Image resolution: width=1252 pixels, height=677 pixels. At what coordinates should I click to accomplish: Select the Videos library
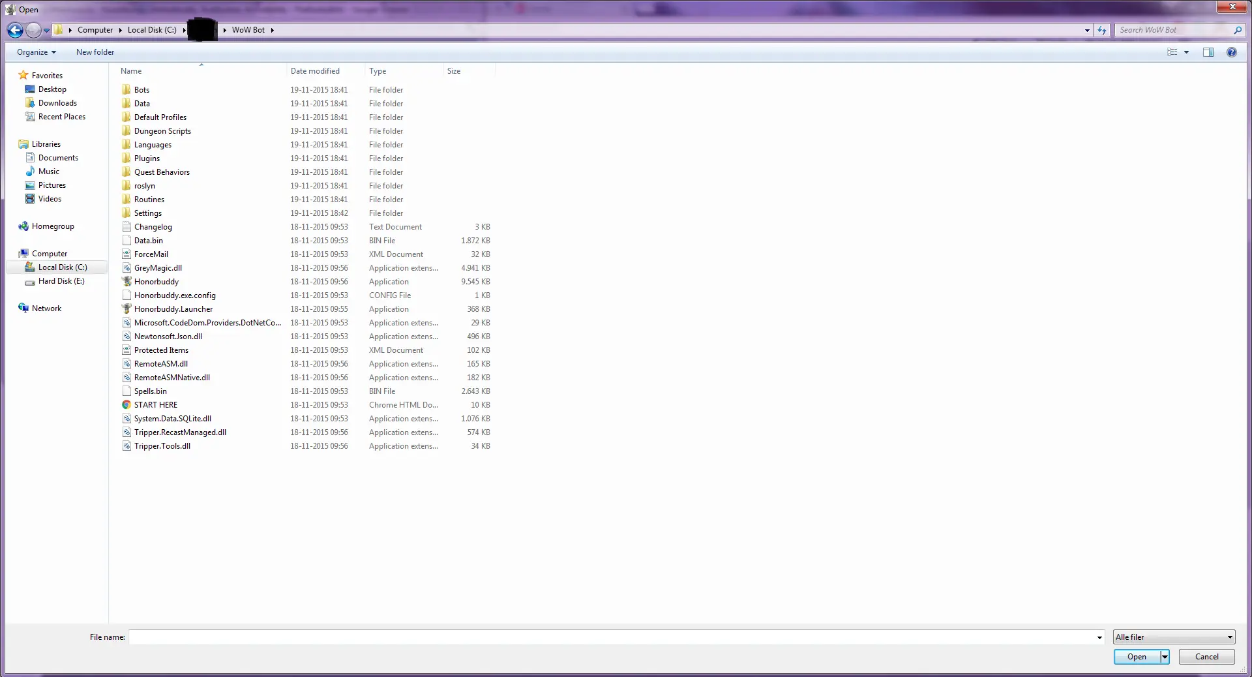(x=50, y=199)
